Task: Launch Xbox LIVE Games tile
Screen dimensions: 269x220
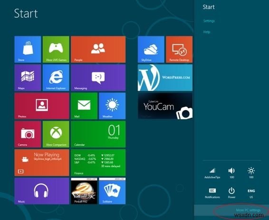Action: [x=56, y=49]
